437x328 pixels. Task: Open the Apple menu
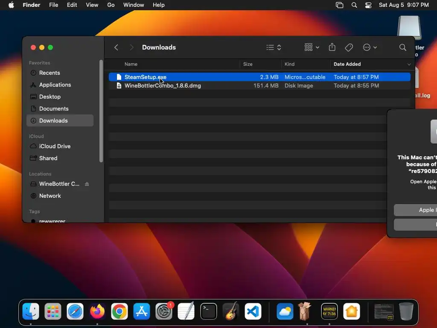(x=11, y=5)
